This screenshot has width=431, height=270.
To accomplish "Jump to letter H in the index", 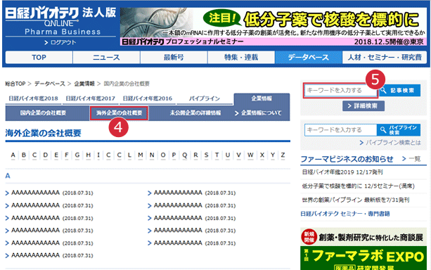I will click(88, 155).
